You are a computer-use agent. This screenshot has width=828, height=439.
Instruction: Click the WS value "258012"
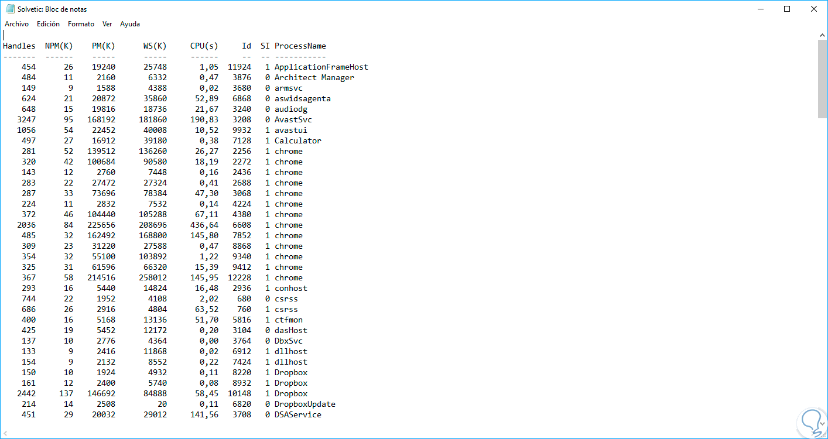(153, 277)
